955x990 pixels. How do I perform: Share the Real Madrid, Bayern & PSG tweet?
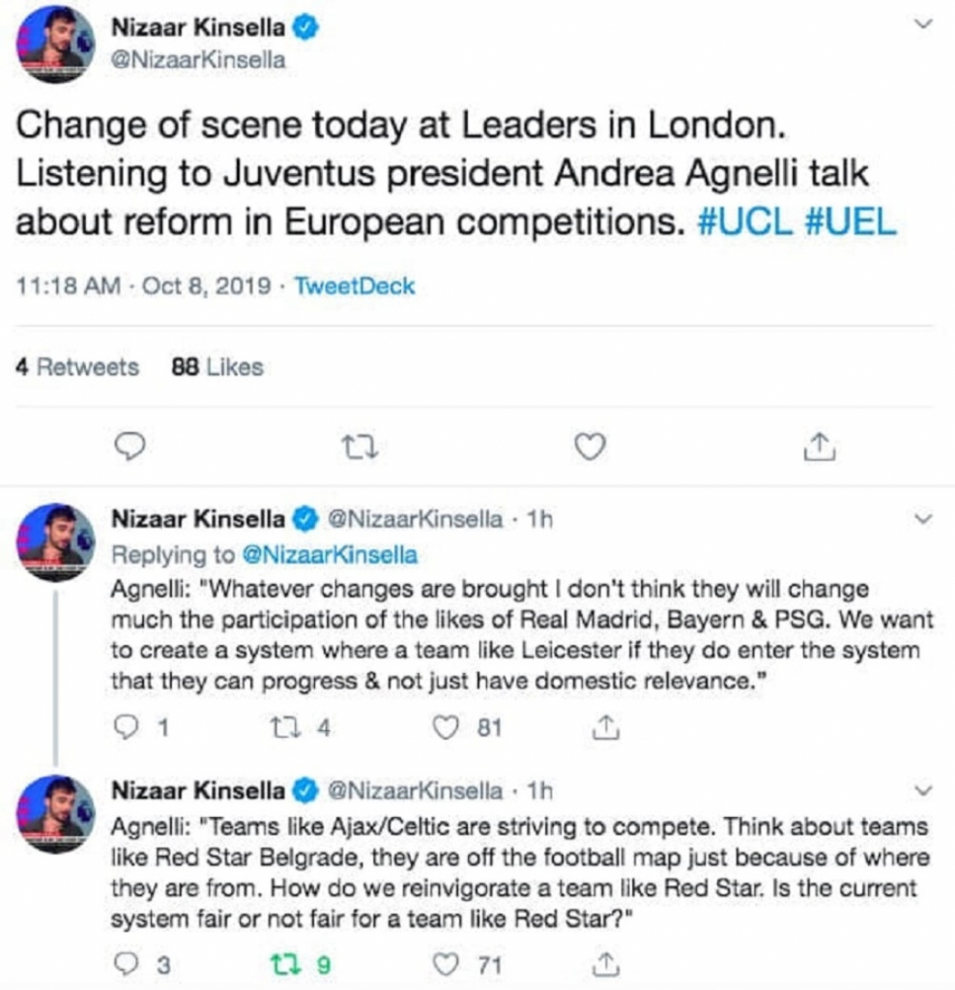click(x=606, y=727)
